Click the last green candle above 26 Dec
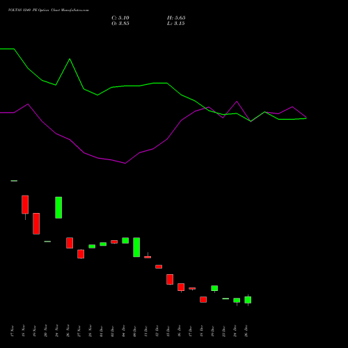Image resolution: width=348 pixels, height=348 pixels. tap(248, 300)
